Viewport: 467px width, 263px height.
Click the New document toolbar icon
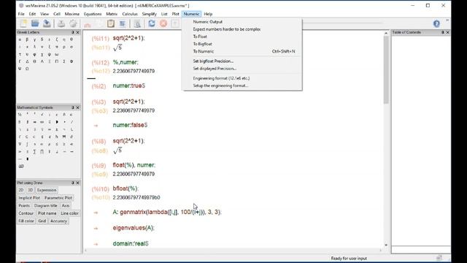click(x=23, y=23)
